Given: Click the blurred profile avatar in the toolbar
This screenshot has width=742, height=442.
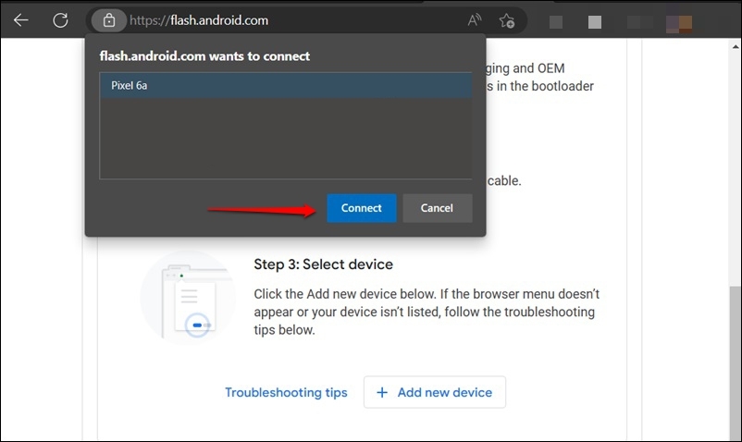Looking at the screenshot, I should click(x=679, y=22).
